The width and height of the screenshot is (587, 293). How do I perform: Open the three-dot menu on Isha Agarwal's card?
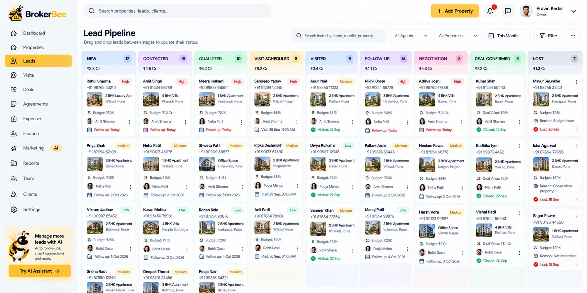click(x=577, y=146)
